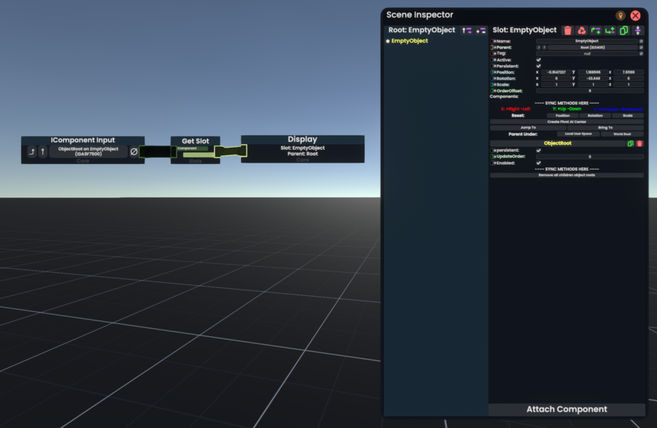The height and width of the screenshot is (428, 657).
Task: Select EmptyObject in the hierarchy tree
Action: click(x=408, y=40)
